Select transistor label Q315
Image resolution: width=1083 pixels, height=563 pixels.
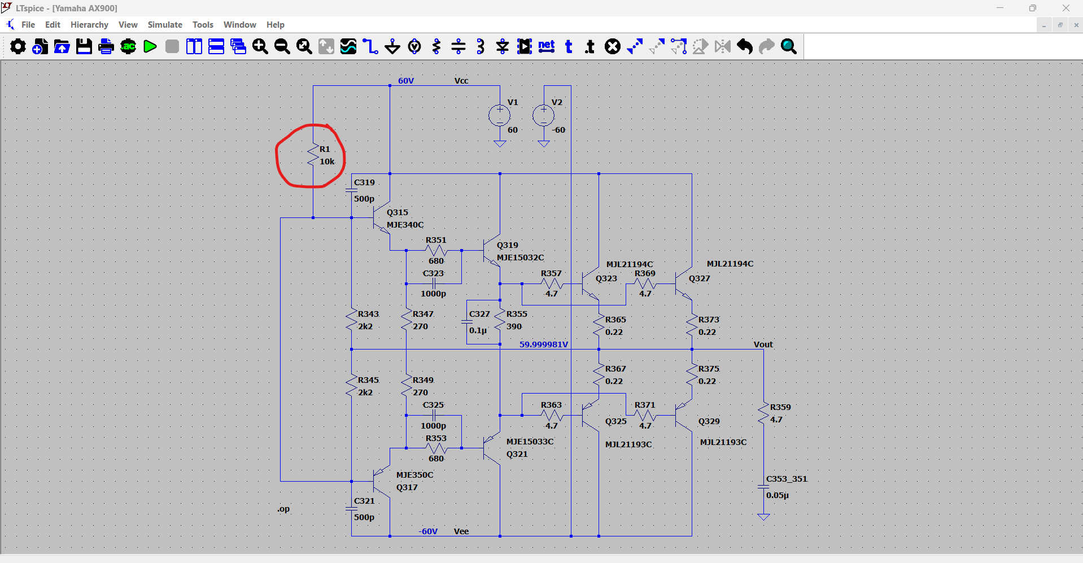(x=398, y=212)
